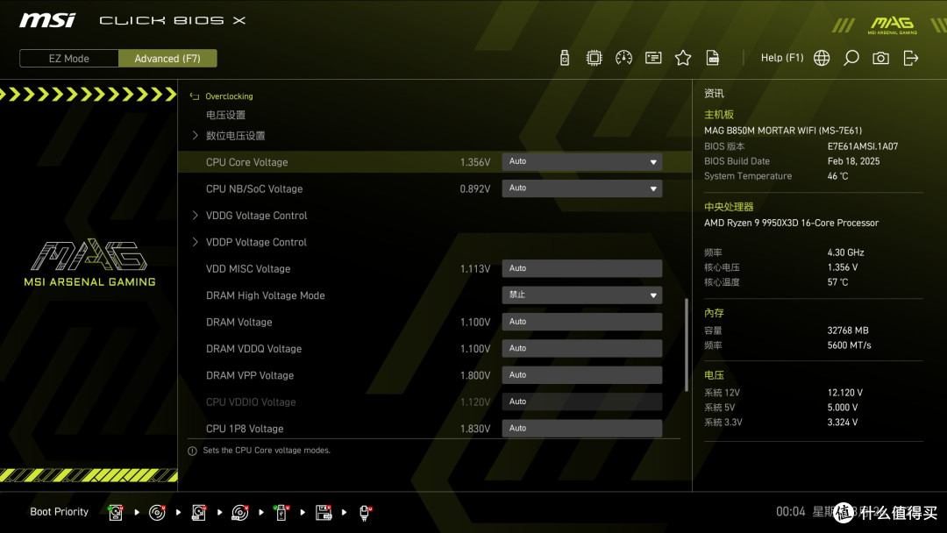Select the third boot priority drive
This screenshot has width=947, height=533.
coord(199,513)
